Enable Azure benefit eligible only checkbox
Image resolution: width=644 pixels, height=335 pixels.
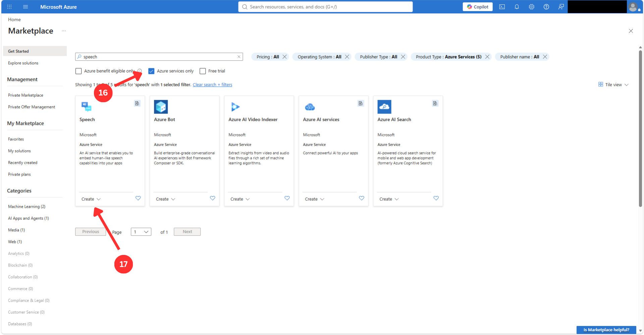click(78, 71)
